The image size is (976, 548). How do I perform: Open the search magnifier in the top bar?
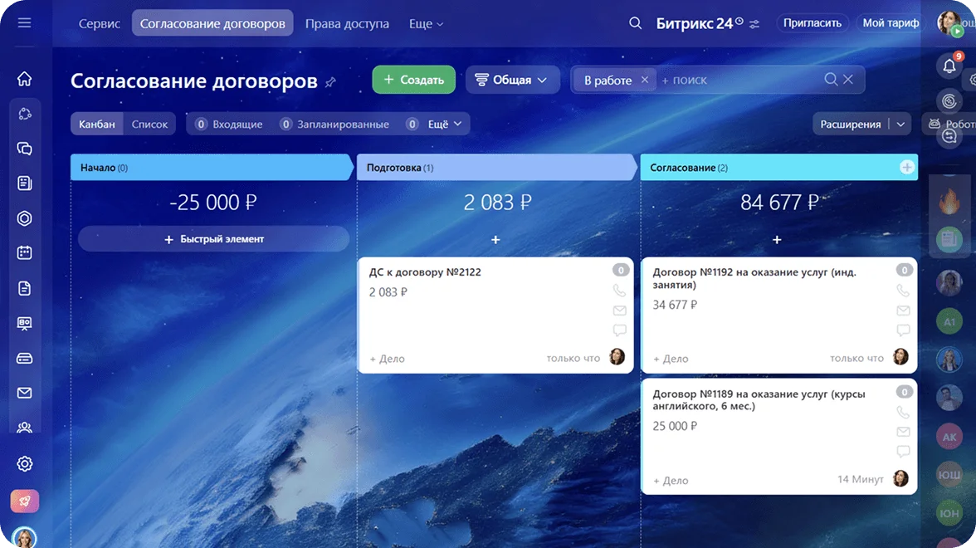pyautogui.click(x=636, y=22)
